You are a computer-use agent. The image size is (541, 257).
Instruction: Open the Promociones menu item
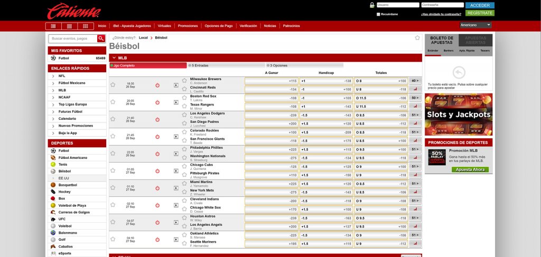pyautogui.click(x=188, y=26)
